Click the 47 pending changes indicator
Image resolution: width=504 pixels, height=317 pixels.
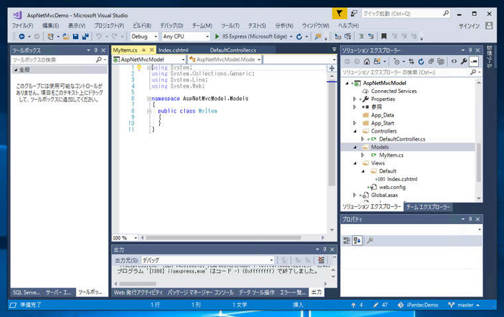coord(380,305)
